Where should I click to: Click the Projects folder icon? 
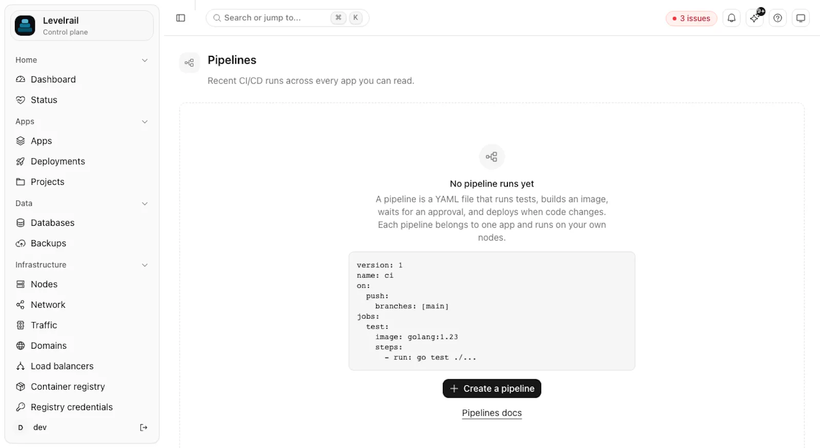pyautogui.click(x=20, y=182)
